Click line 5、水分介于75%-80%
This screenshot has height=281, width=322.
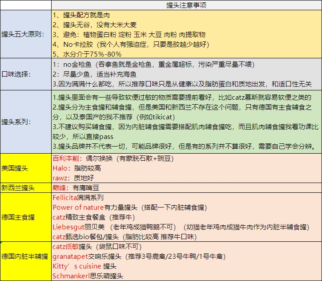(x=87, y=54)
